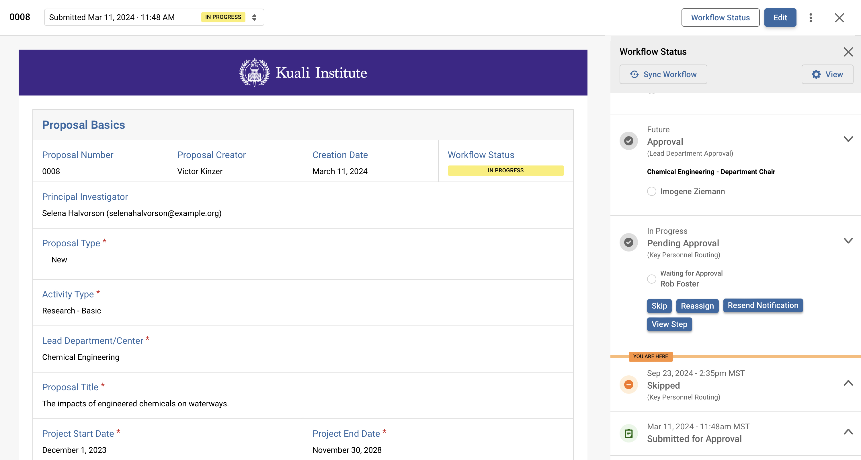Open the three-dot overflow menu
861x460 pixels.
click(811, 17)
